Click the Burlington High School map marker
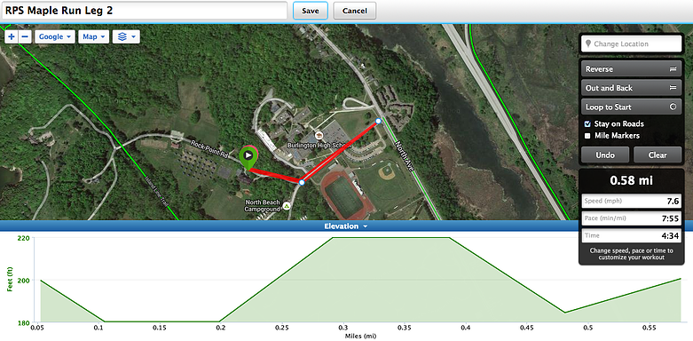 (x=318, y=135)
